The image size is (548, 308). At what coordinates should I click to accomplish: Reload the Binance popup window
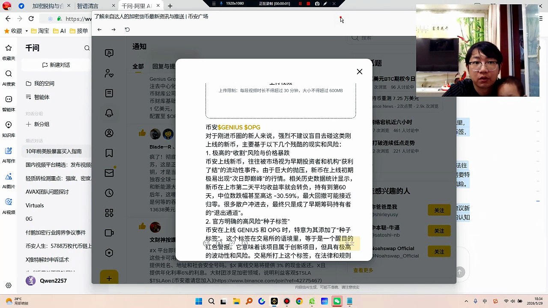[127, 30]
